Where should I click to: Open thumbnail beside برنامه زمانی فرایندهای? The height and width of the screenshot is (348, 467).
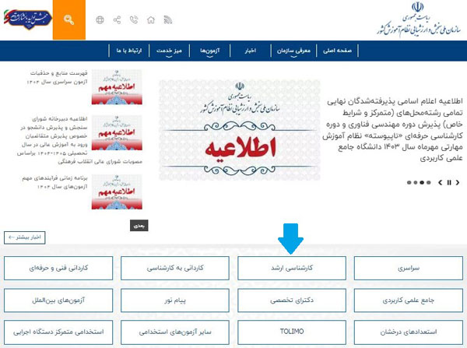(117, 192)
